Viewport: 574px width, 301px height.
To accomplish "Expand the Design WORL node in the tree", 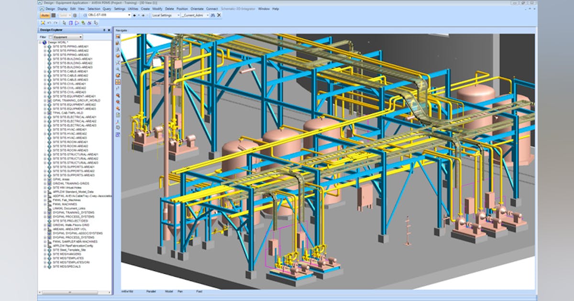I will (40, 42).
